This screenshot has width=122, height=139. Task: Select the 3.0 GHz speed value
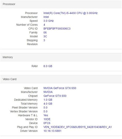48,21
